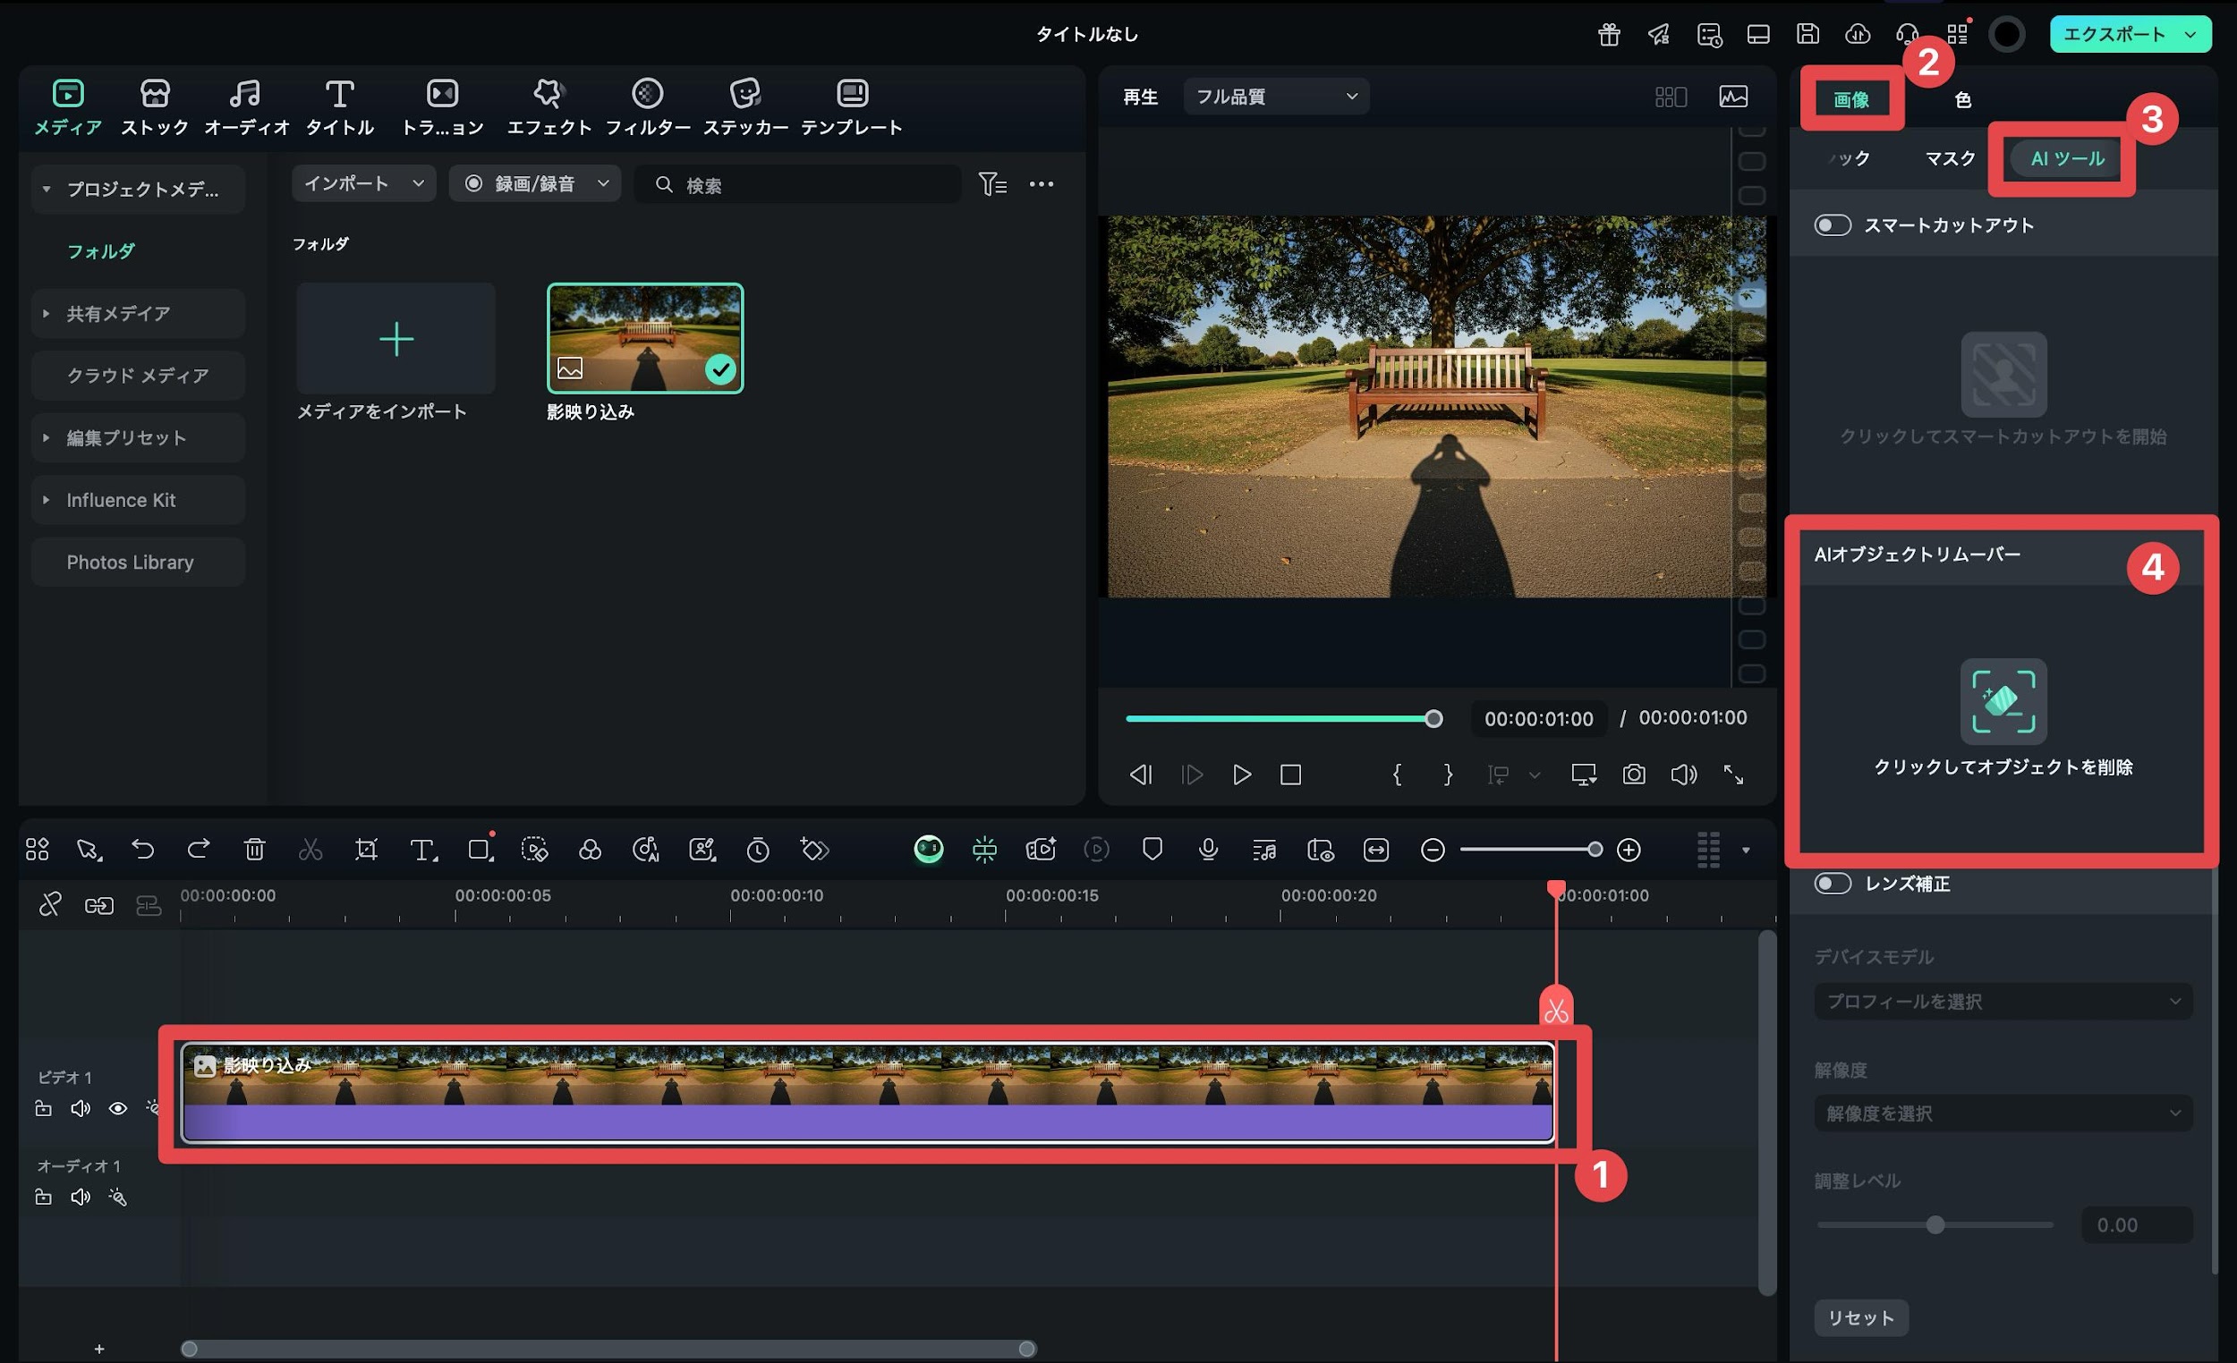Open the Filters tab
The height and width of the screenshot is (1363, 2237).
tap(647, 107)
